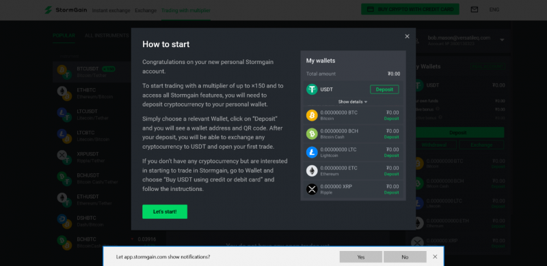Go to the Exchange menu item
This screenshot has width=547, height=266.
coord(146,10)
